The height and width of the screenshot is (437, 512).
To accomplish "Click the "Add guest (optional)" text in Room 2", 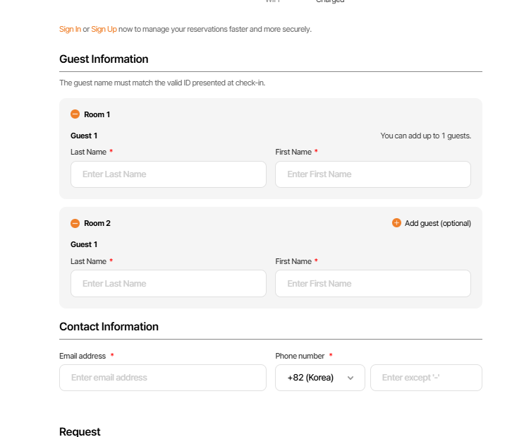I will [437, 223].
